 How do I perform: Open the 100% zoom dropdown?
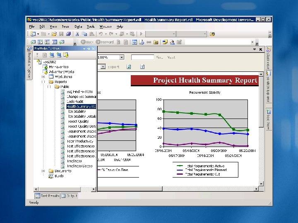[122, 57]
